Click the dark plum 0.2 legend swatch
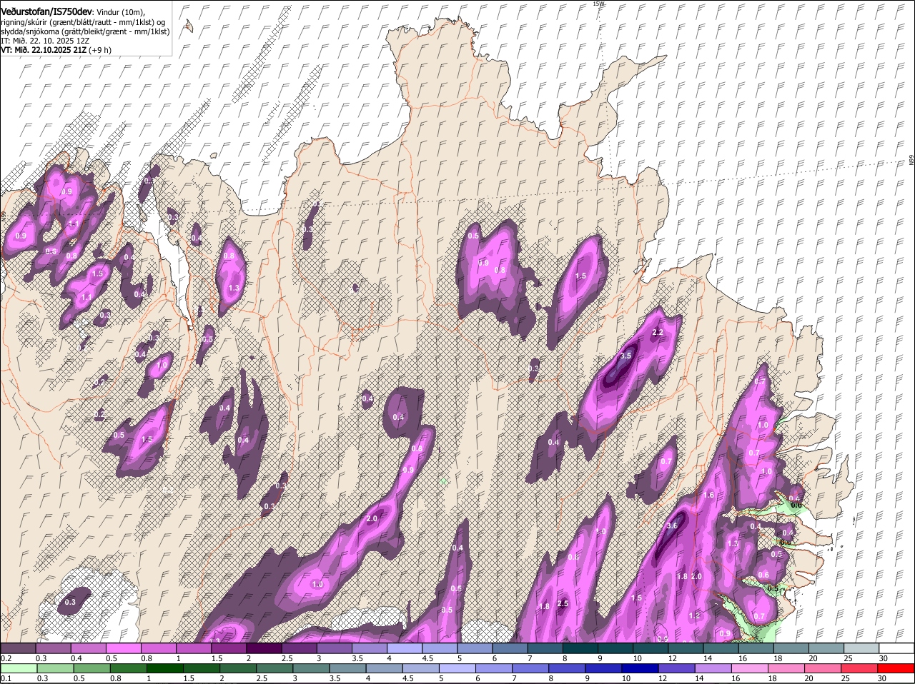This screenshot has width=915, height=684. pyautogui.click(x=18, y=648)
